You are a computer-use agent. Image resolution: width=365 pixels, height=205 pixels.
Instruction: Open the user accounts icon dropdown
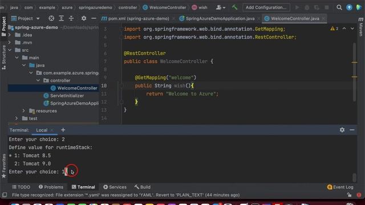(x=221, y=7)
